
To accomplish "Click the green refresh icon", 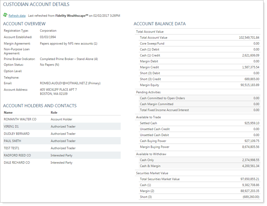I will coord(5,16).
